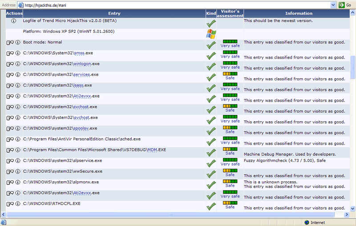
Task: Open the address bar dropdown arrow
Action: [333, 4]
